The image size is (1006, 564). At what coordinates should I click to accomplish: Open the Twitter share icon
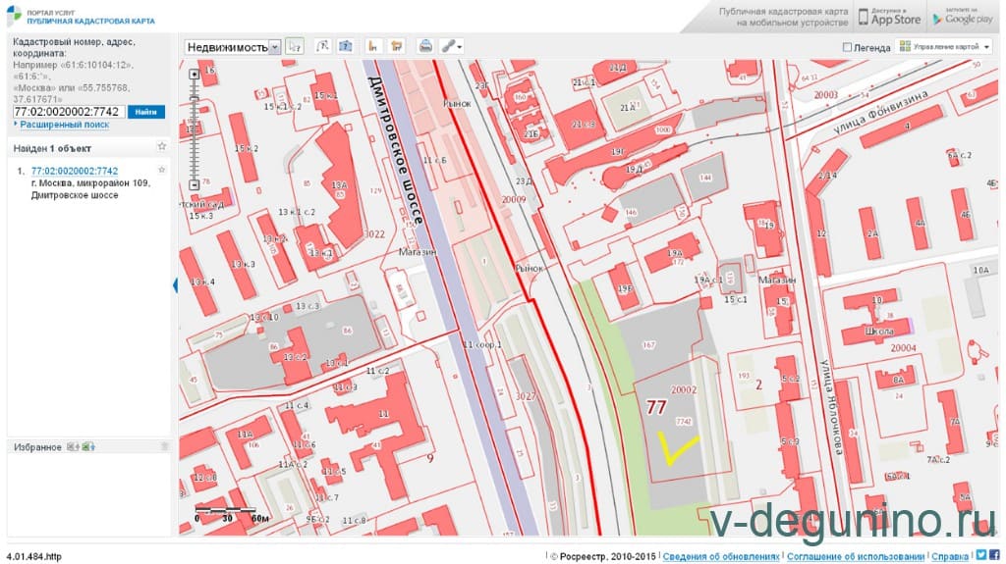point(980,555)
